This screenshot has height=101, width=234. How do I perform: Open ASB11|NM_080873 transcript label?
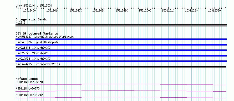(28, 88)
